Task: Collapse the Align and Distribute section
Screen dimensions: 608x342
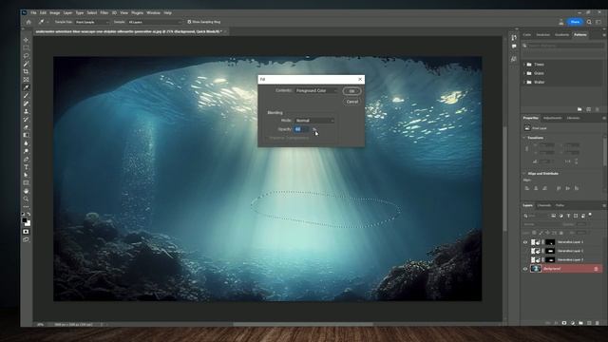Action: tap(524, 173)
